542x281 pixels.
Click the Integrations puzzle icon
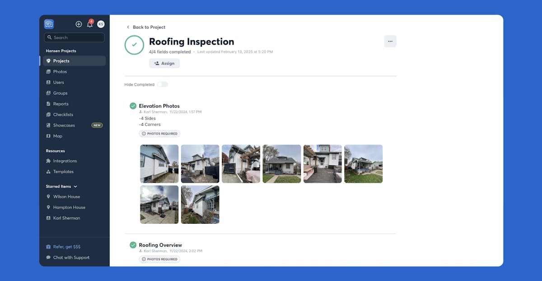pyautogui.click(x=48, y=161)
